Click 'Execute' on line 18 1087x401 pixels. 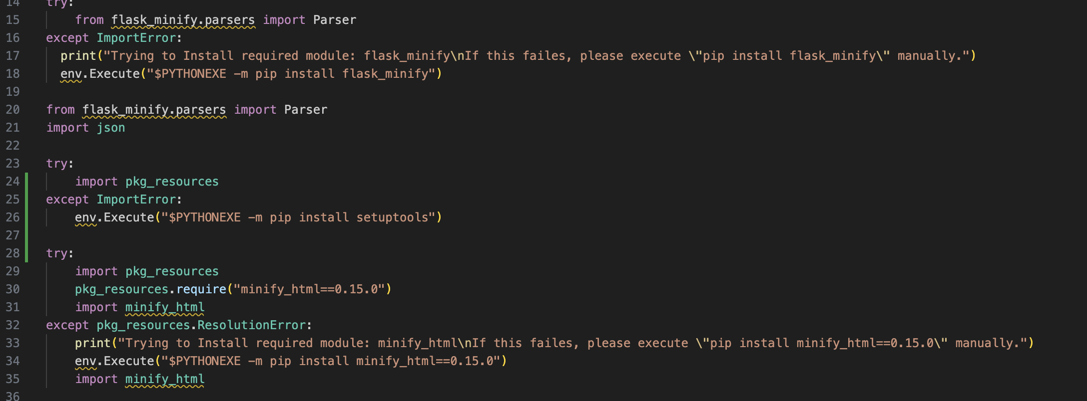(x=114, y=74)
